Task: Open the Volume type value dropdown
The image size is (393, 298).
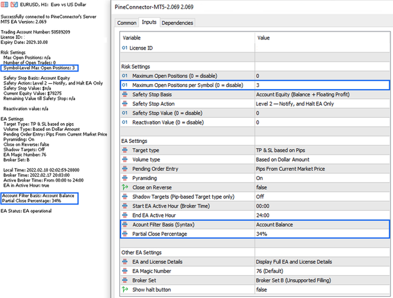Action: click(x=320, y=159)
